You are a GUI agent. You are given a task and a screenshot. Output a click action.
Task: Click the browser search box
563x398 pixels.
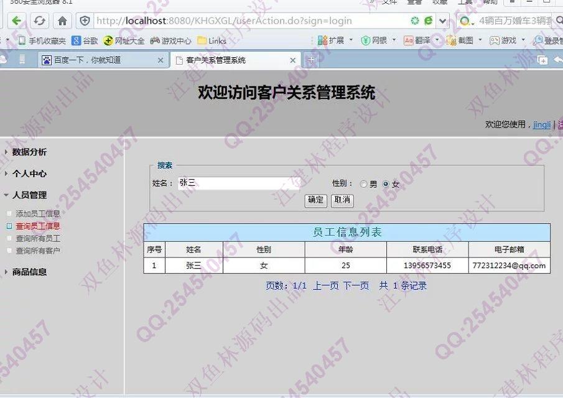point(515,21)
